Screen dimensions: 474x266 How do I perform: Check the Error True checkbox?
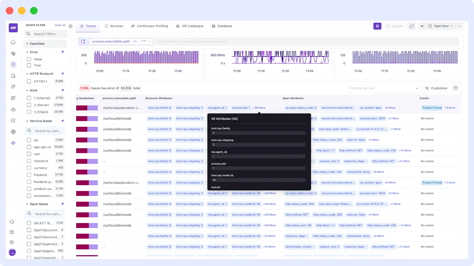[29, 65]
